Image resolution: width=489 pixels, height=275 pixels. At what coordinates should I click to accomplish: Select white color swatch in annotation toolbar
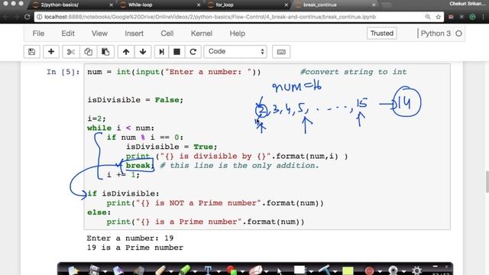[x=300, y=270]
